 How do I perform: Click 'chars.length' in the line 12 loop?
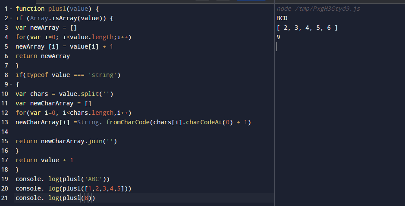point(92,113)
